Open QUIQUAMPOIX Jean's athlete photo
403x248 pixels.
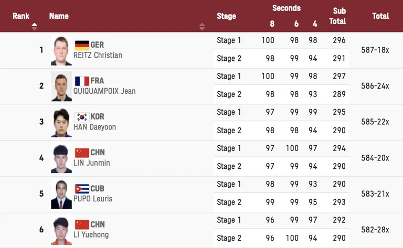(x=61, y=87)
